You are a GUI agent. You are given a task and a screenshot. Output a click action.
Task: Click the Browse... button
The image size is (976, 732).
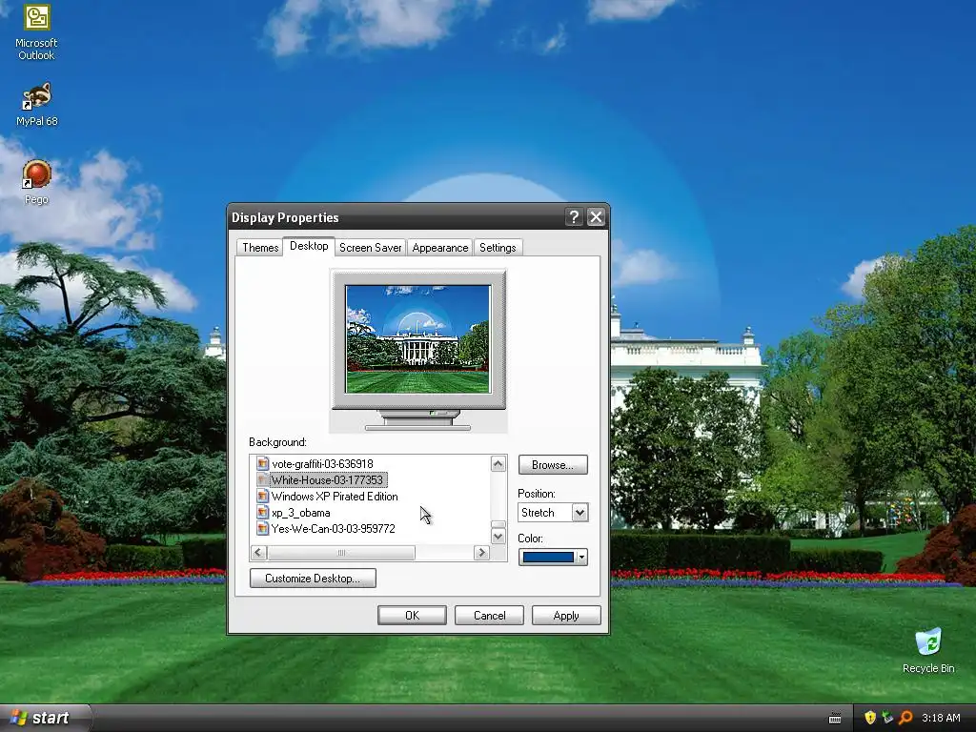point(553,465)
